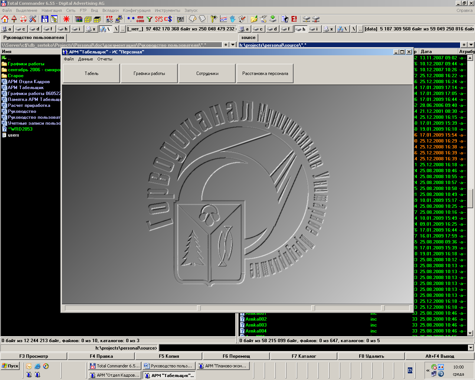Click right panel scrollbar down arrow
Image resolution: width=475 pixels, height=380 pixels.
coord(470,333)
